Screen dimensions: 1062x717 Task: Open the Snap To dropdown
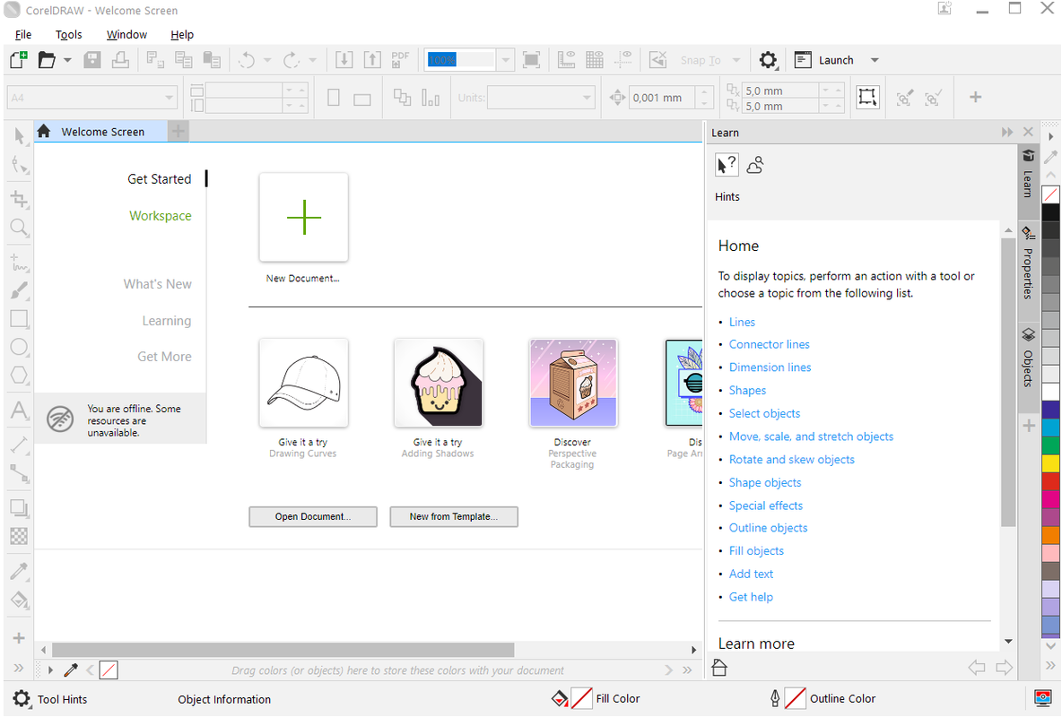(736, 60)
